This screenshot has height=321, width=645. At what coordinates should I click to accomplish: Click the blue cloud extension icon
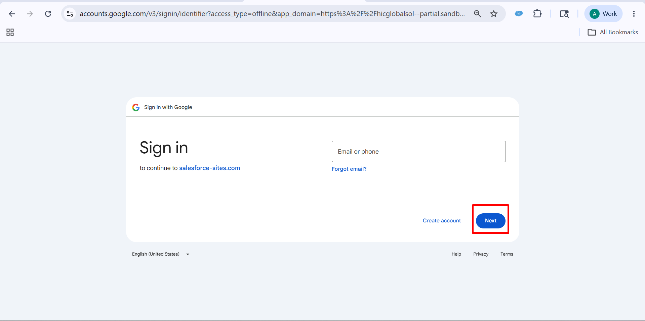point(519,14)
